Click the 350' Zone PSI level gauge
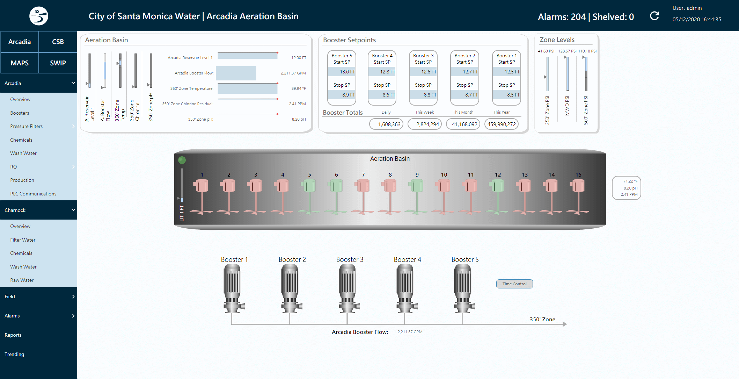The width and height of the screenshot is (739, 379). [547, 74]
